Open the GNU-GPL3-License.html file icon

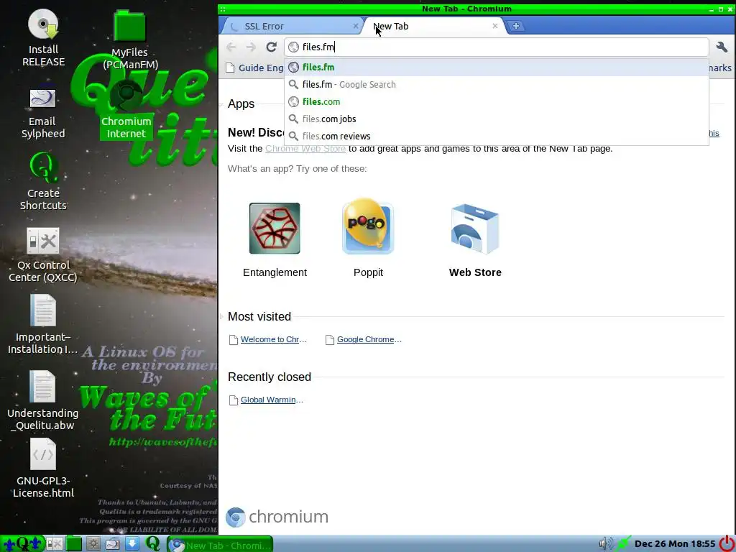(x=42, y=468)
